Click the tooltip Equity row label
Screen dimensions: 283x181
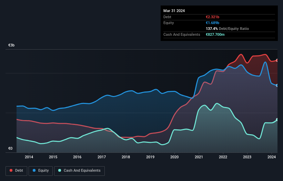169,23
